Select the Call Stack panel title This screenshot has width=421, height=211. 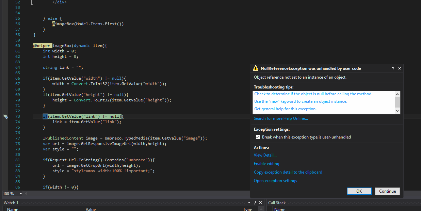point(277,203)
